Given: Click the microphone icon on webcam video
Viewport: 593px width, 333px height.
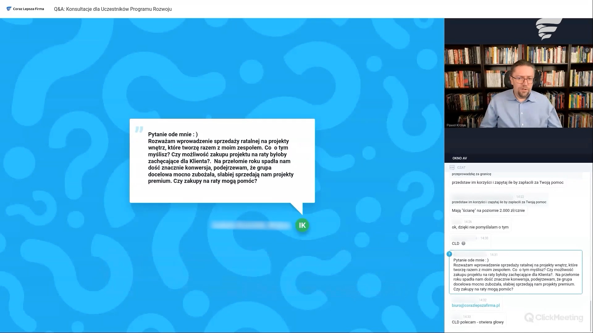Looking at the screenshot, I should [x=587, y=50].
